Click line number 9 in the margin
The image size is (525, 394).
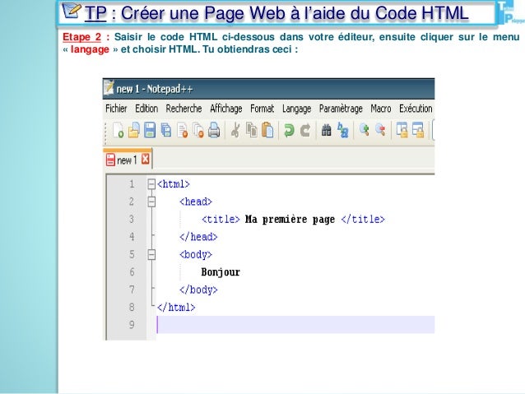tap(132, 325)
